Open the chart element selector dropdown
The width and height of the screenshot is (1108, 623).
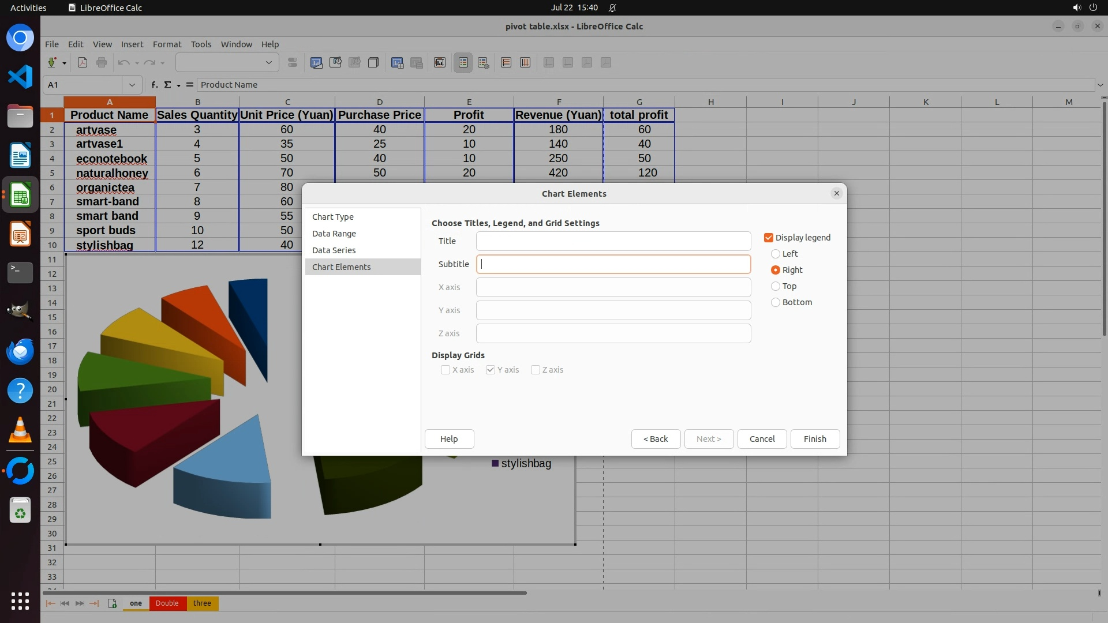tap(268, 62)
